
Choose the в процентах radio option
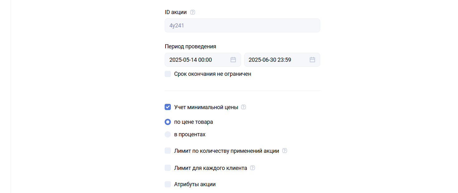pos(168,135)
